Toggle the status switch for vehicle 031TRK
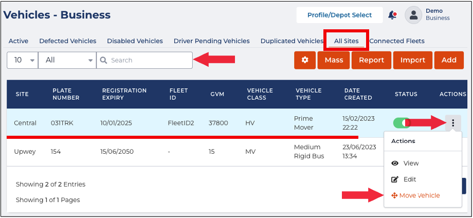 [402, 123]
